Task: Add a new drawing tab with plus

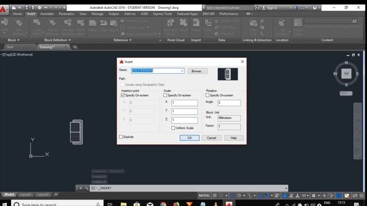Action: point(75,47)
